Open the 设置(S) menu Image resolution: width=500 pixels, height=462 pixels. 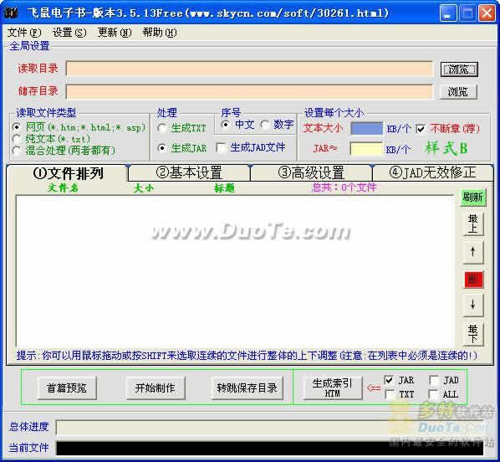point(69,33)
